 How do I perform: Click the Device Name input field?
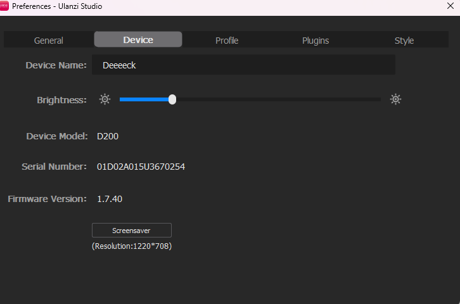[243, 65]
